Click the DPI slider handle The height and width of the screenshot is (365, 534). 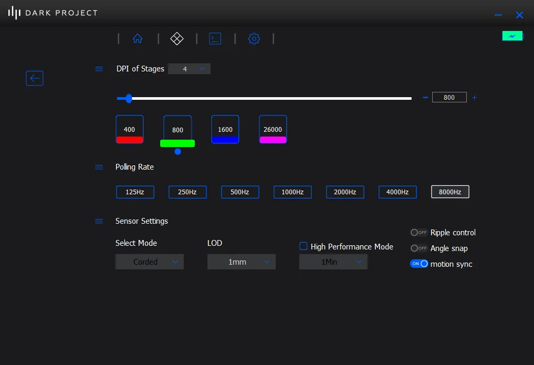click(x=129, y=98)
